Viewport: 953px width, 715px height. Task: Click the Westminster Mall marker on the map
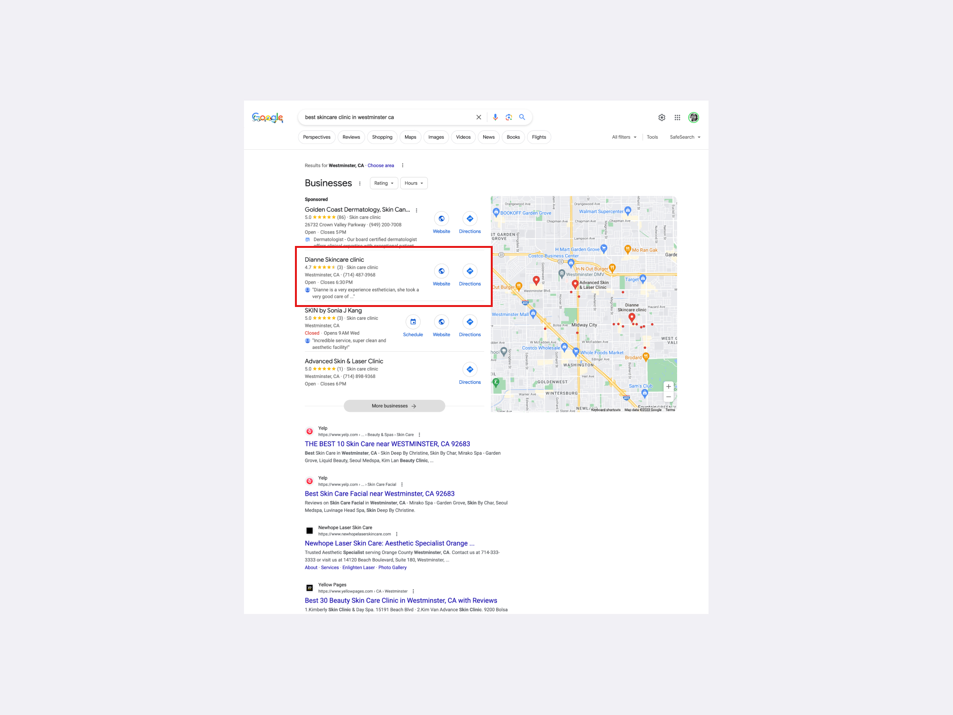(533, 314)
